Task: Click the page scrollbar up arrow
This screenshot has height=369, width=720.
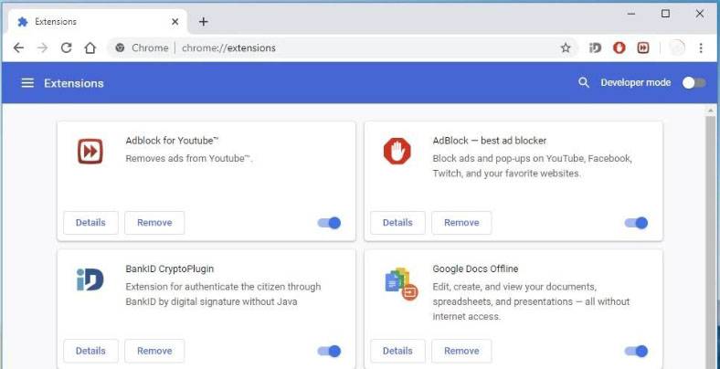Action: point(711,111)
